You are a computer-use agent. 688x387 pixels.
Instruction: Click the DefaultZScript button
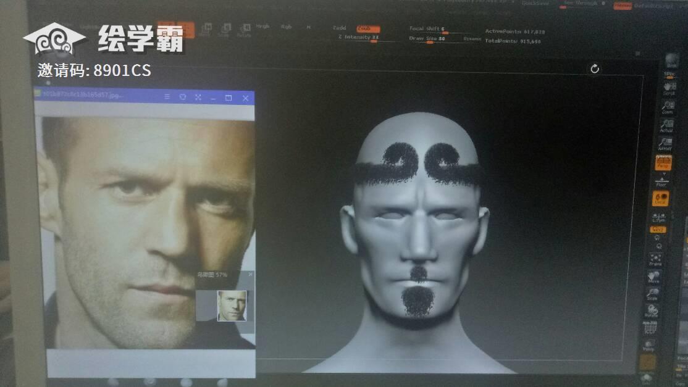(x=654, y=6)
